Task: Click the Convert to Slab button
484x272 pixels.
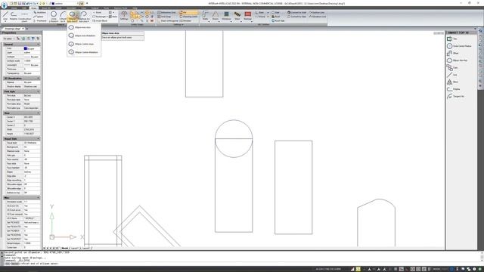Action: [x=297, y=17]
